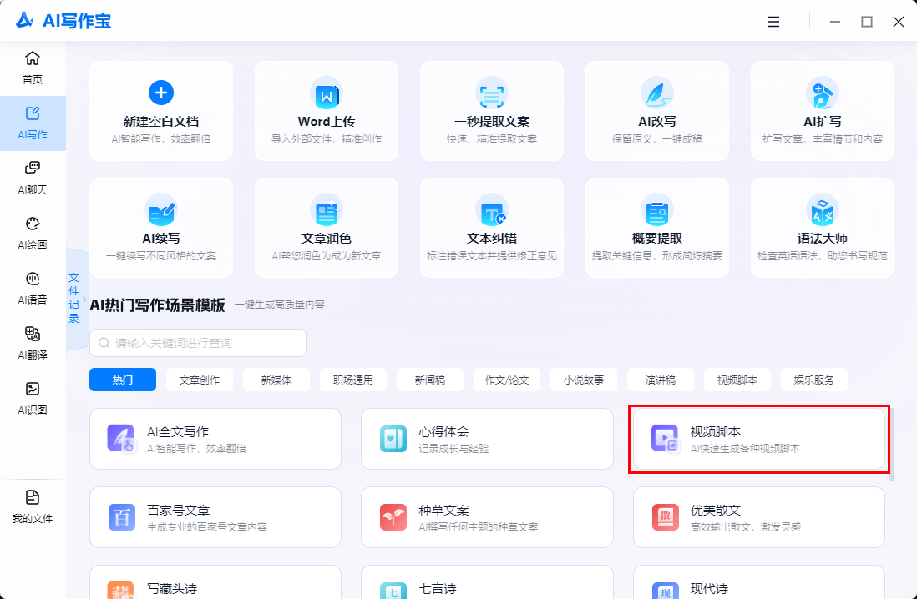Select the 小说故事 category tab
The width and height of the screenshot is (917, 599).
tap(584, 380)
